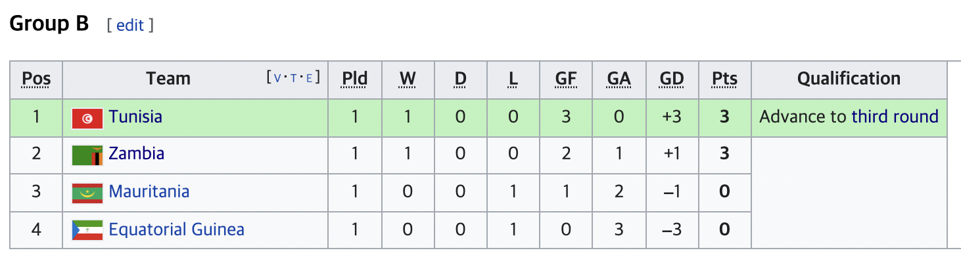
Task: Open the Zambia team link
Action: click(137, 154)
